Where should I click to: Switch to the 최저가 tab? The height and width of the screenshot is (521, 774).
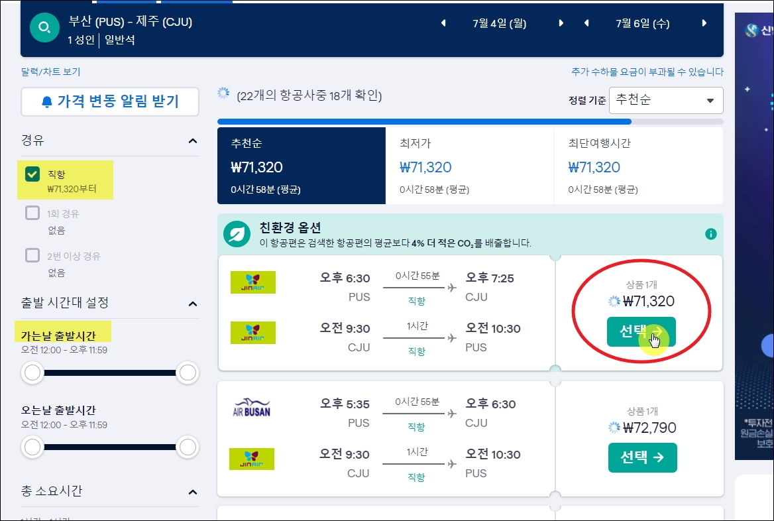point(469,166)
